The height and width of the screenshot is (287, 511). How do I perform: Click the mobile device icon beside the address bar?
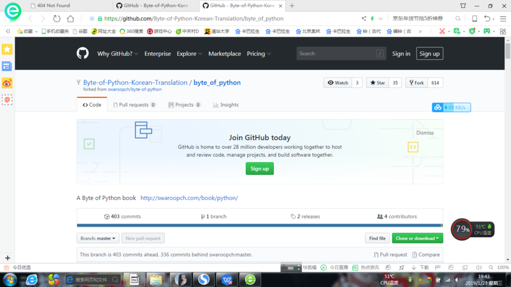coord(475,18)
